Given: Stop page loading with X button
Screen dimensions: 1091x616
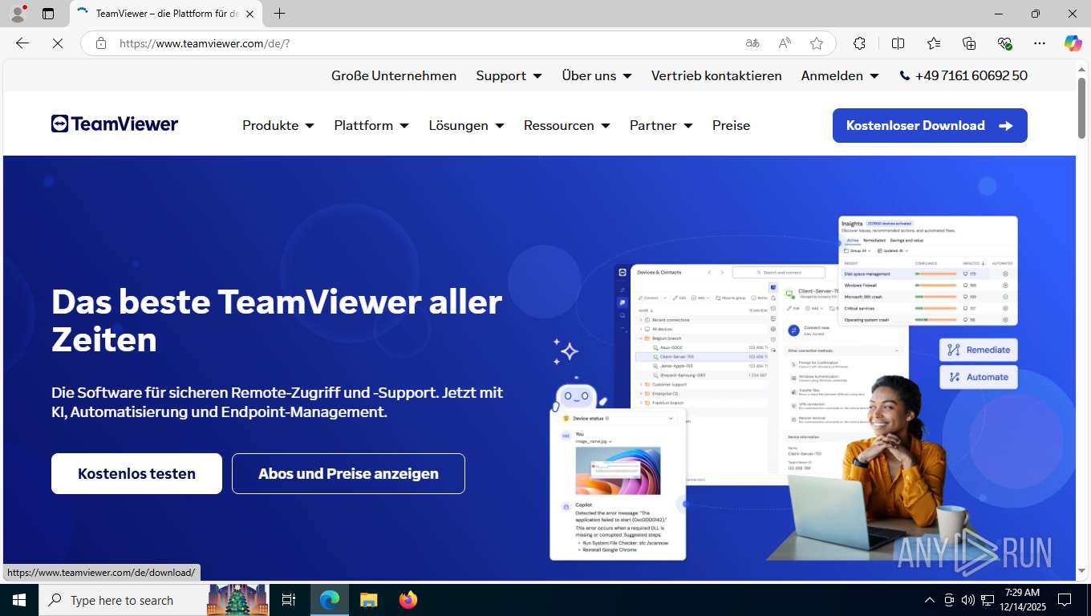Looking at the screenshot, I should point(58,43).
